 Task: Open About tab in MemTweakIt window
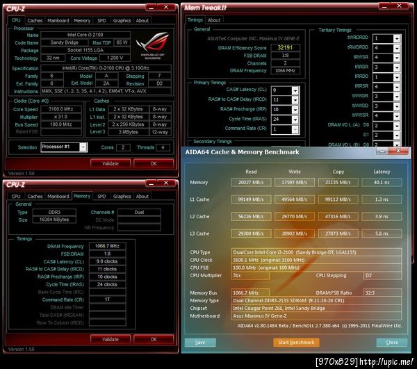[x=214, y=20]
